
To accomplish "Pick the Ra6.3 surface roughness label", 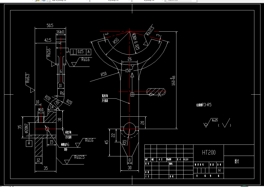I will (x=28, y=78).
